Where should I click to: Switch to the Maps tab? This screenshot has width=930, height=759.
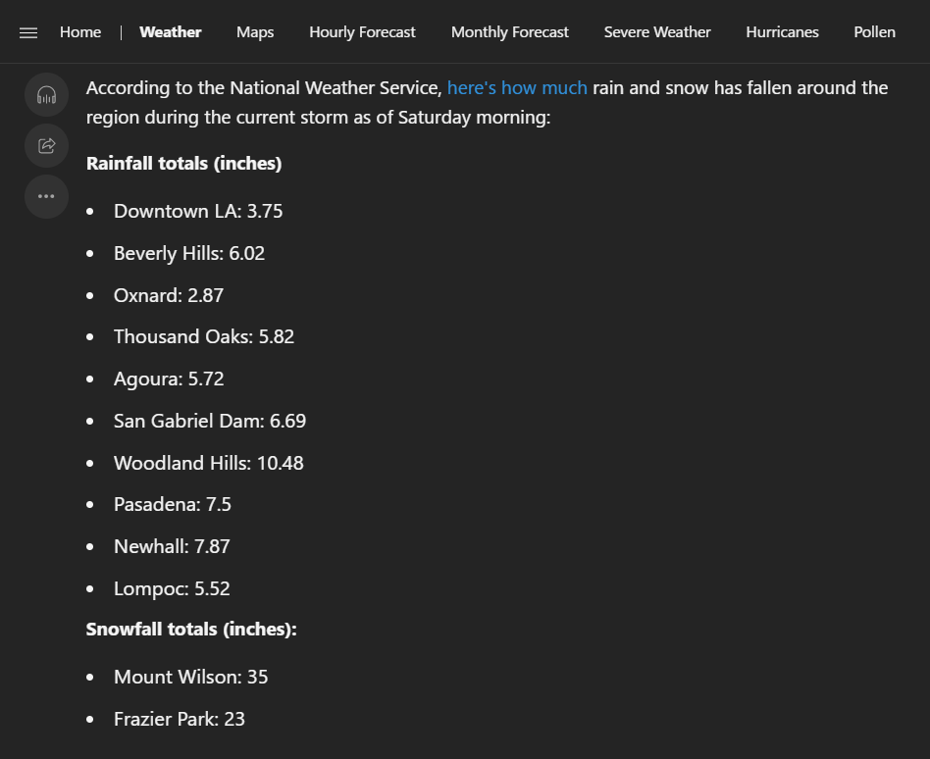[255, 32]
